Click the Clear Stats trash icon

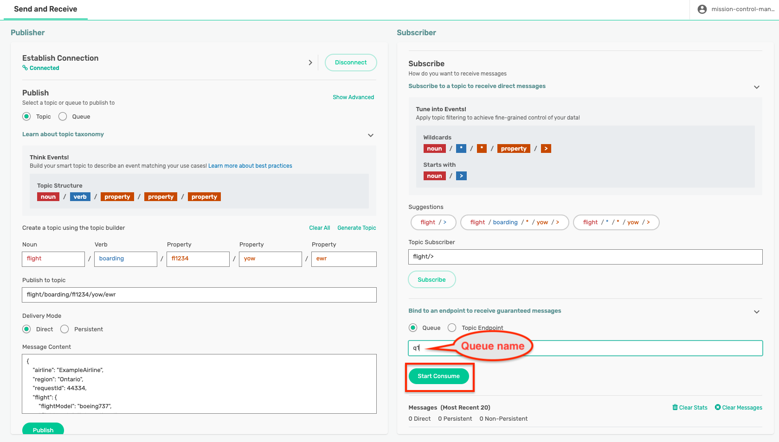(x=675, y=407)
